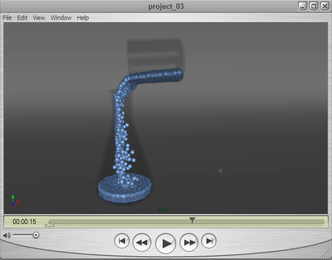The image size is (332, 260).
Task: Click the Fast Forward button
Action: point(189,242)
